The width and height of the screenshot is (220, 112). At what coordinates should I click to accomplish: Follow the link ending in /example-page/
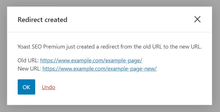pos(91,61)
